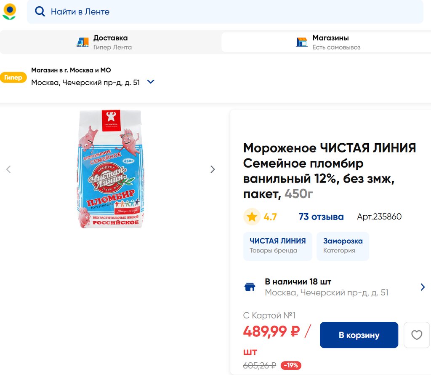Open the Заморозка category
Screen dimensions: 431x375
[x=343, y=246]
